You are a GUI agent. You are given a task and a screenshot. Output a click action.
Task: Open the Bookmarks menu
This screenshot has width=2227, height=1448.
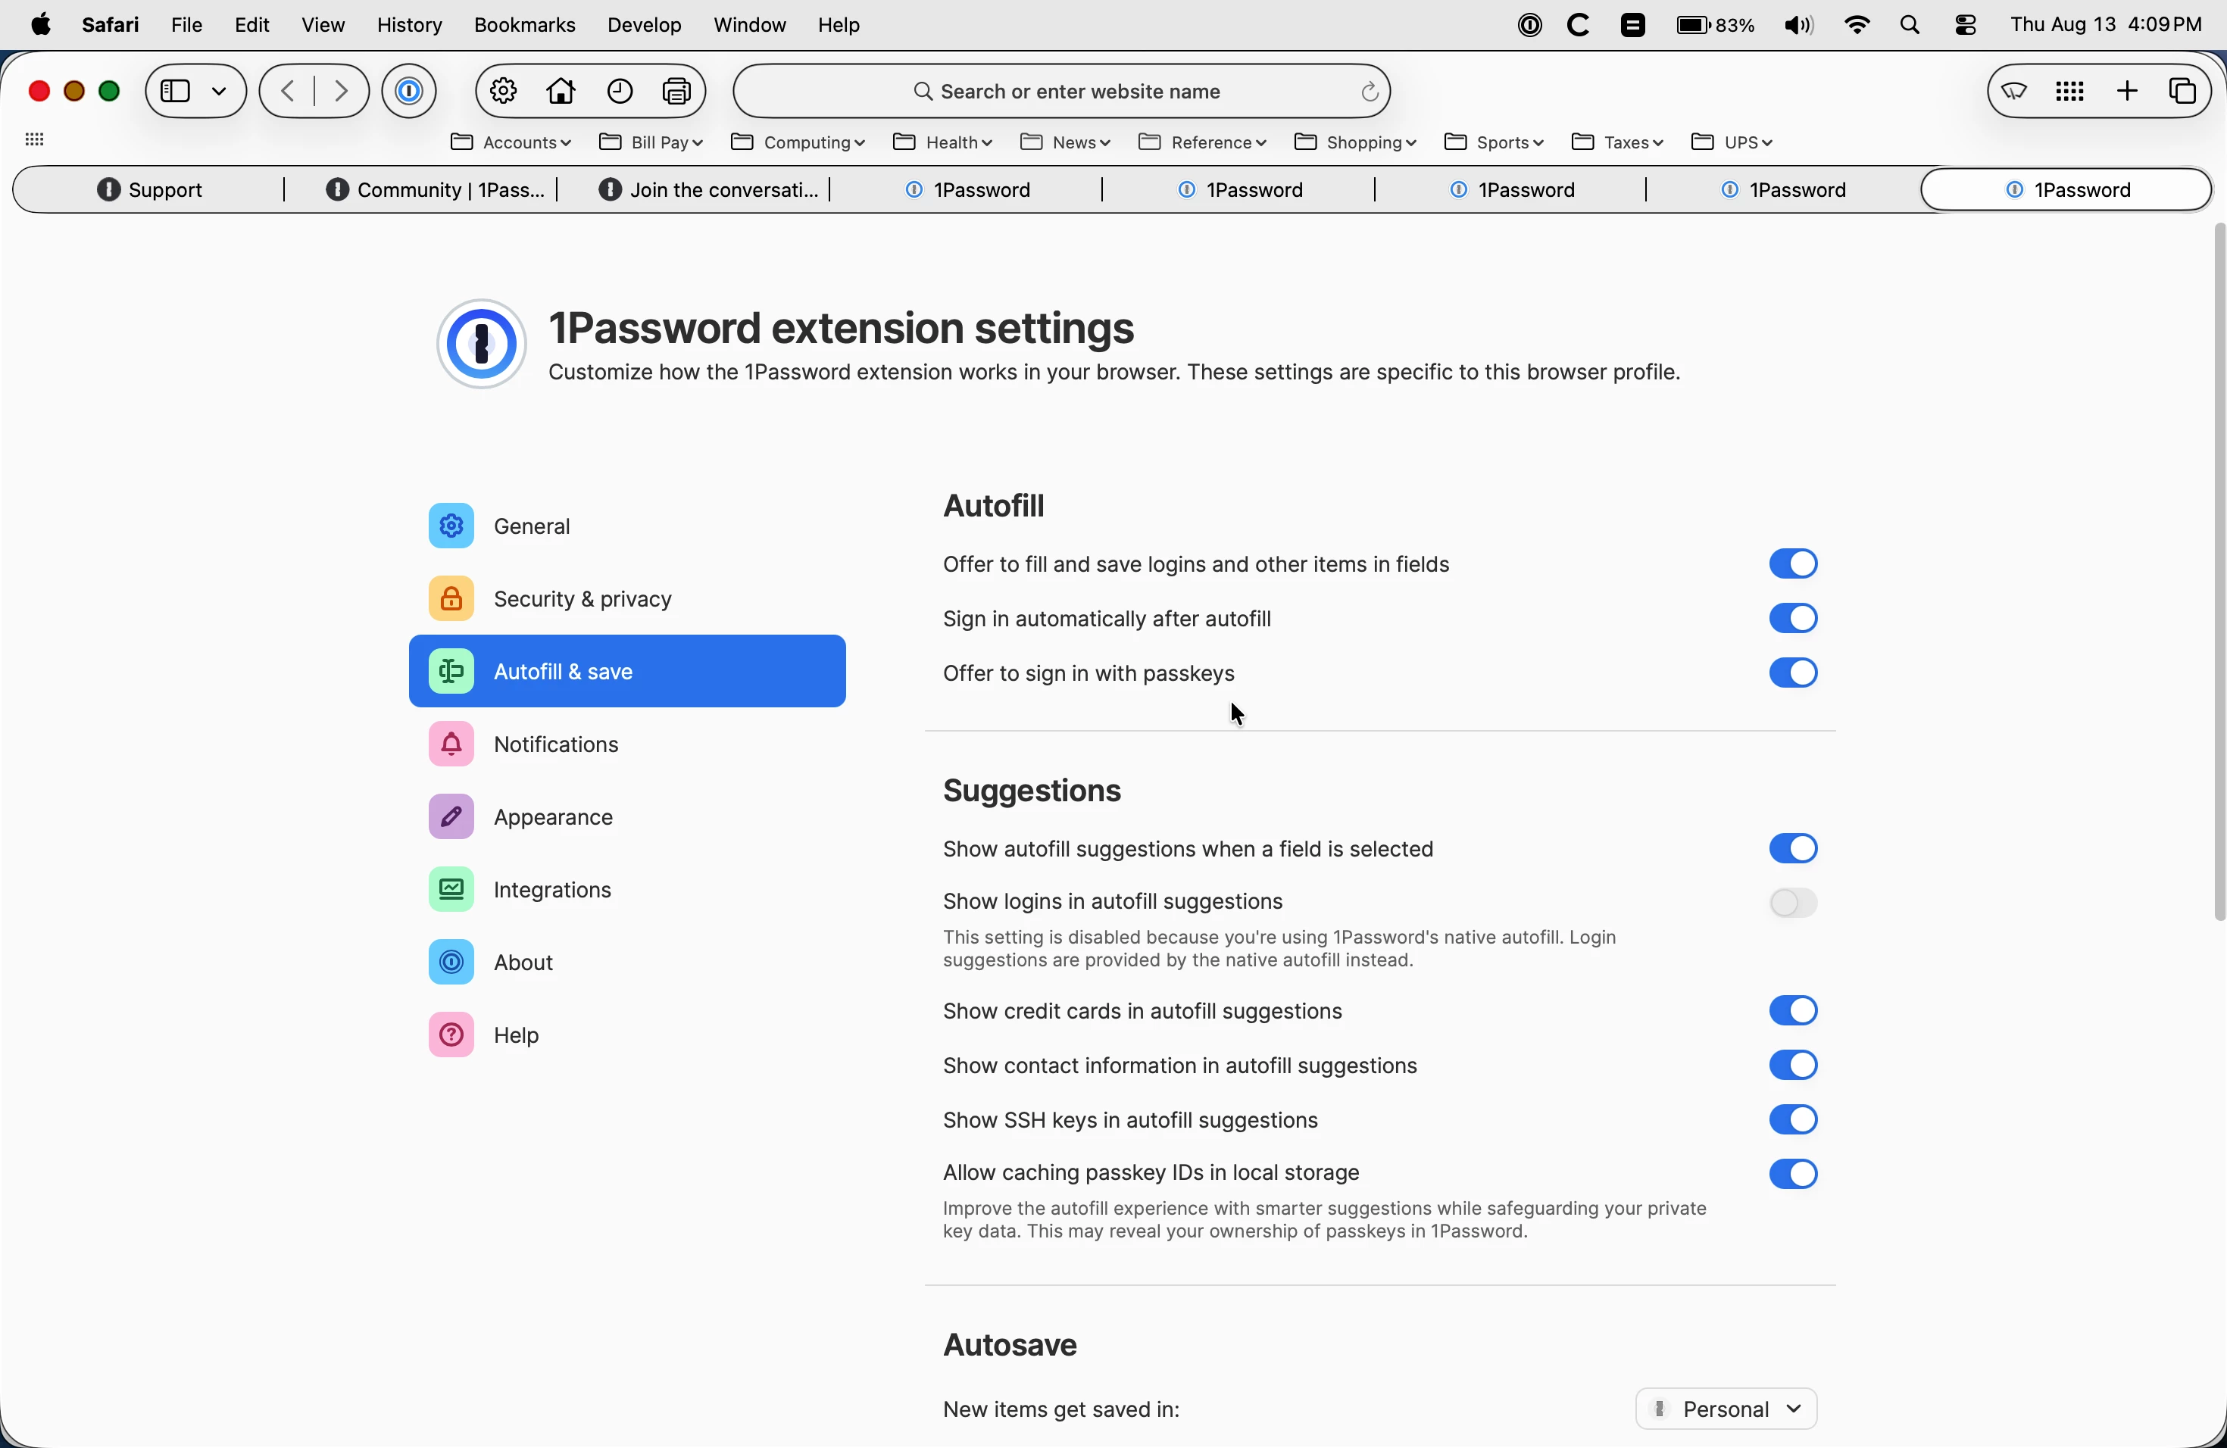(524, 25)
